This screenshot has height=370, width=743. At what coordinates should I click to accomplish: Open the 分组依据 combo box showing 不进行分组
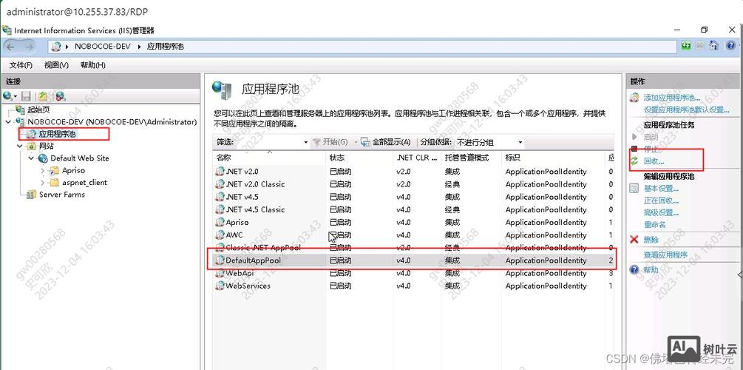(489, 142)
